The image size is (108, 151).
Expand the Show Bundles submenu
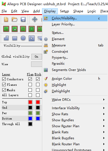[x=75, y=120]
